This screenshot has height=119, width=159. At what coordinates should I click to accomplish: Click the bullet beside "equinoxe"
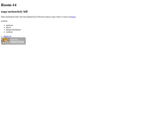coord(4,25)
